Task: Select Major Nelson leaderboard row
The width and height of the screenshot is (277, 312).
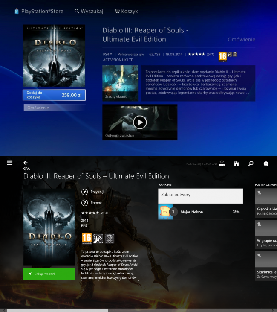Action: coord(200,212)
